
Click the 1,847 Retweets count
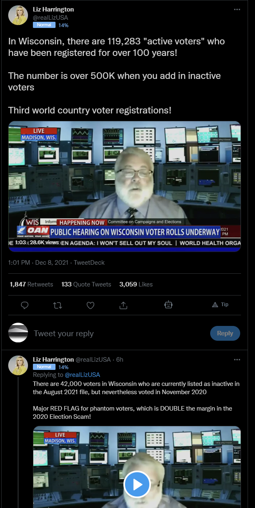pos(31,284)
